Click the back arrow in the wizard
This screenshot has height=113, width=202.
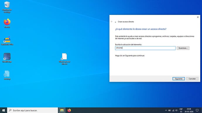click(112, 22)
